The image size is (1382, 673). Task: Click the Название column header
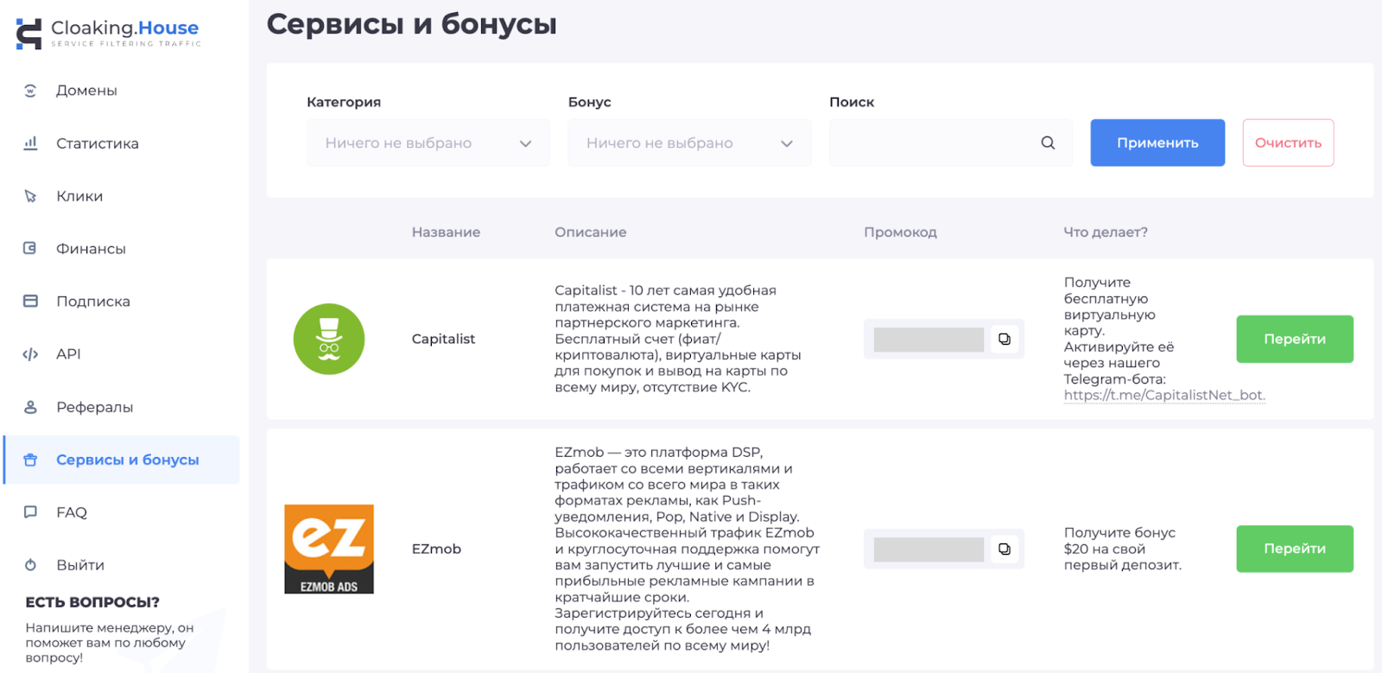point(446,232)
